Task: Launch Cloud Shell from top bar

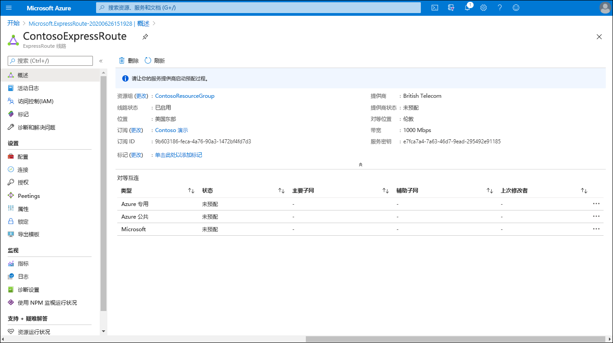Action: (435, 8)
